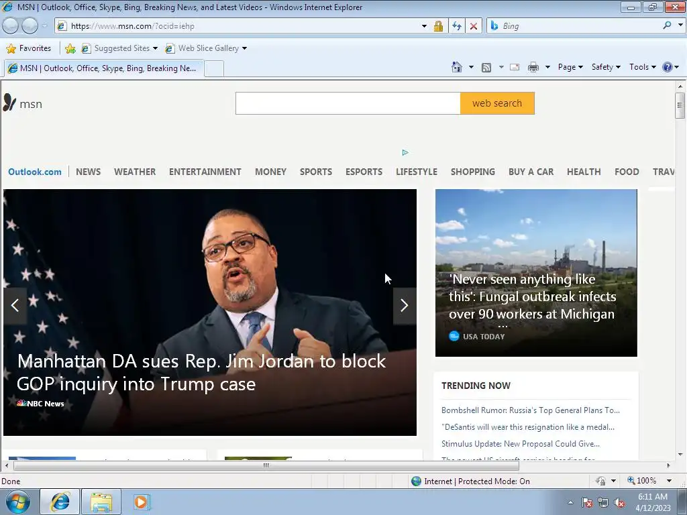Show hidden tray icons arrow
This screenshot has height=515, width=687.
[570, 503]
